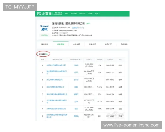Switch to the 企业年报 tab
The width and height of the screenshot is (165, 132).
tap(76, 44)
